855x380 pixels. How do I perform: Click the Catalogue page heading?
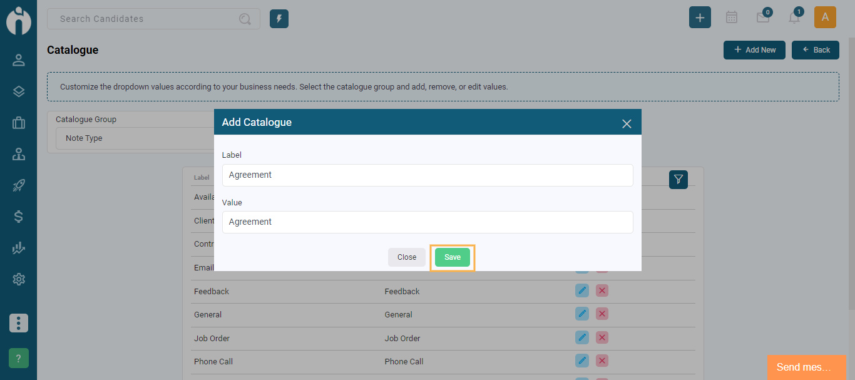73,50
